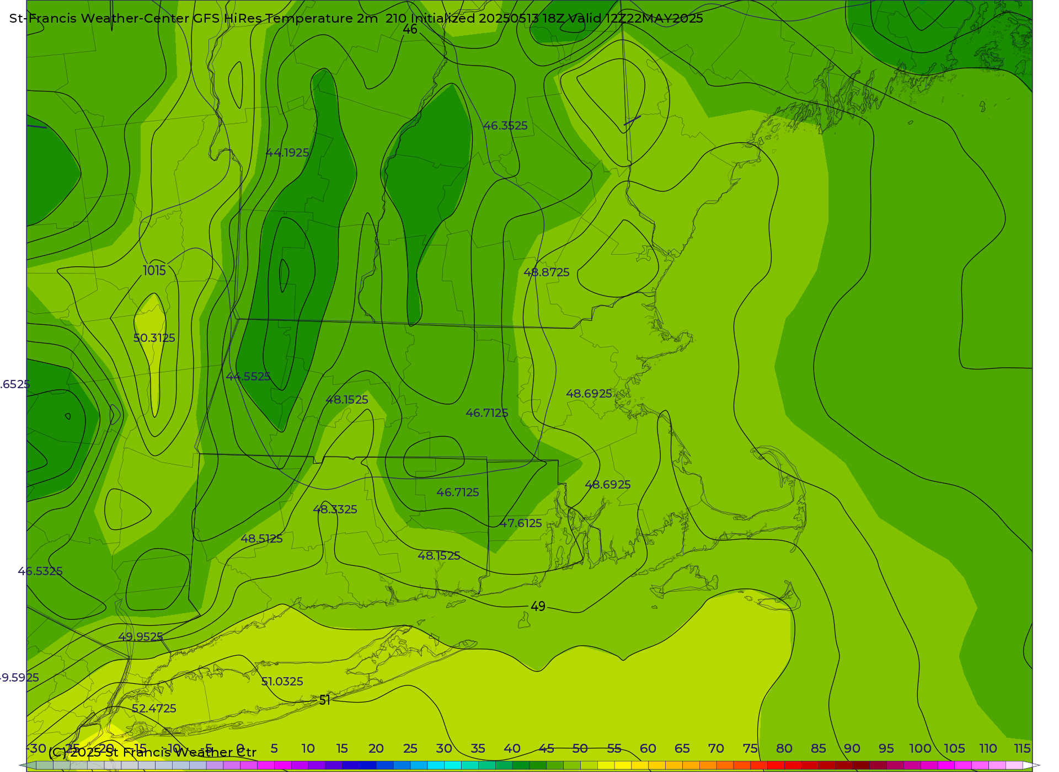Click the isotherm contour label 51
Viewport: 1059px width, 772px height.
tap(325, 700)
